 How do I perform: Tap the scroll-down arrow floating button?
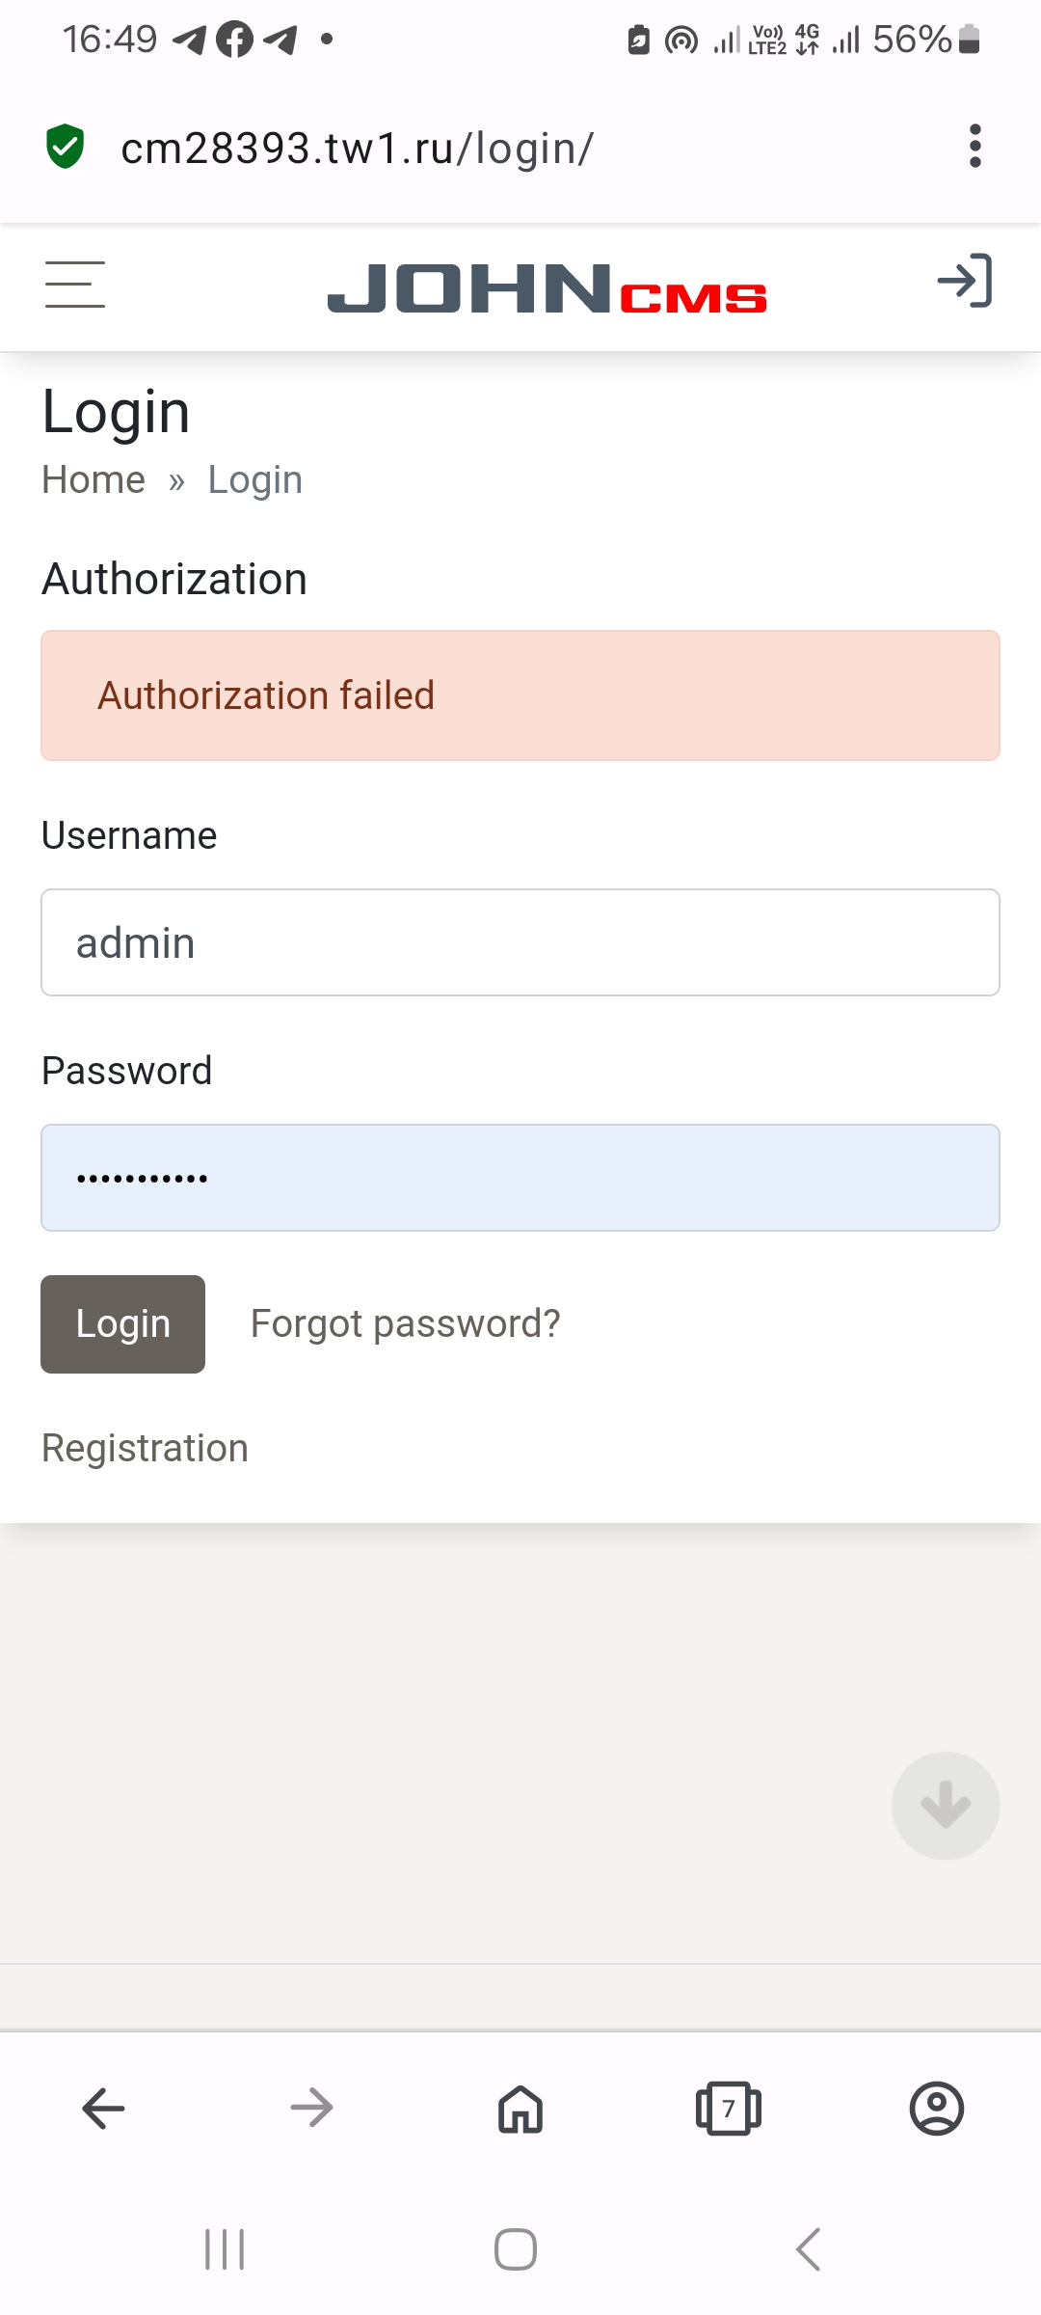[x=945, y=1805]
